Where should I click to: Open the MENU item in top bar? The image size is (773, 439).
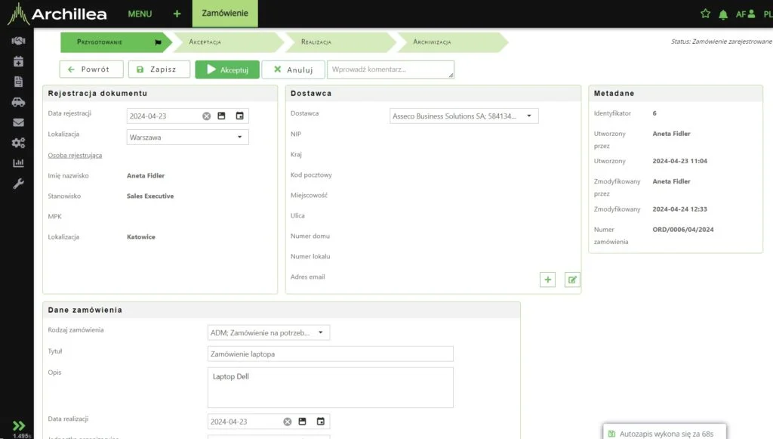click(x=140, y=14)
